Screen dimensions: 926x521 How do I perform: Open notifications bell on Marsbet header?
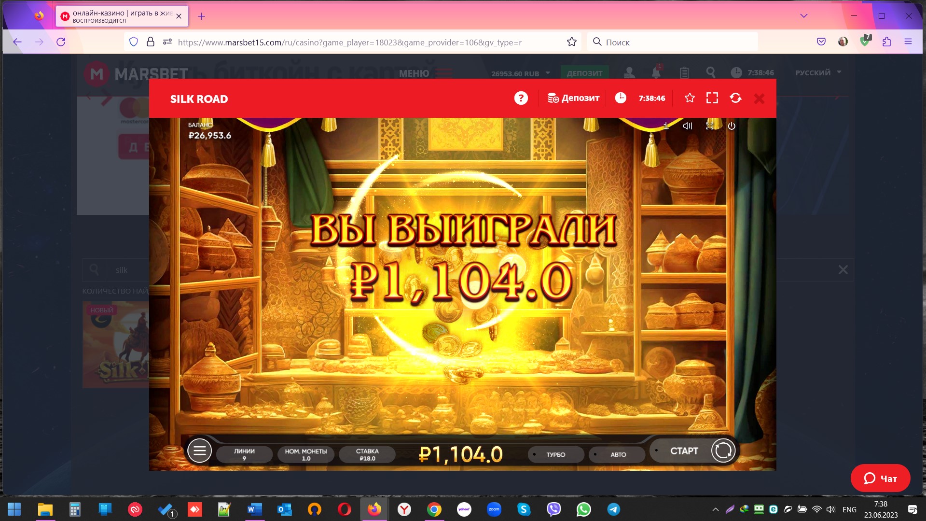tap(656, 72)
